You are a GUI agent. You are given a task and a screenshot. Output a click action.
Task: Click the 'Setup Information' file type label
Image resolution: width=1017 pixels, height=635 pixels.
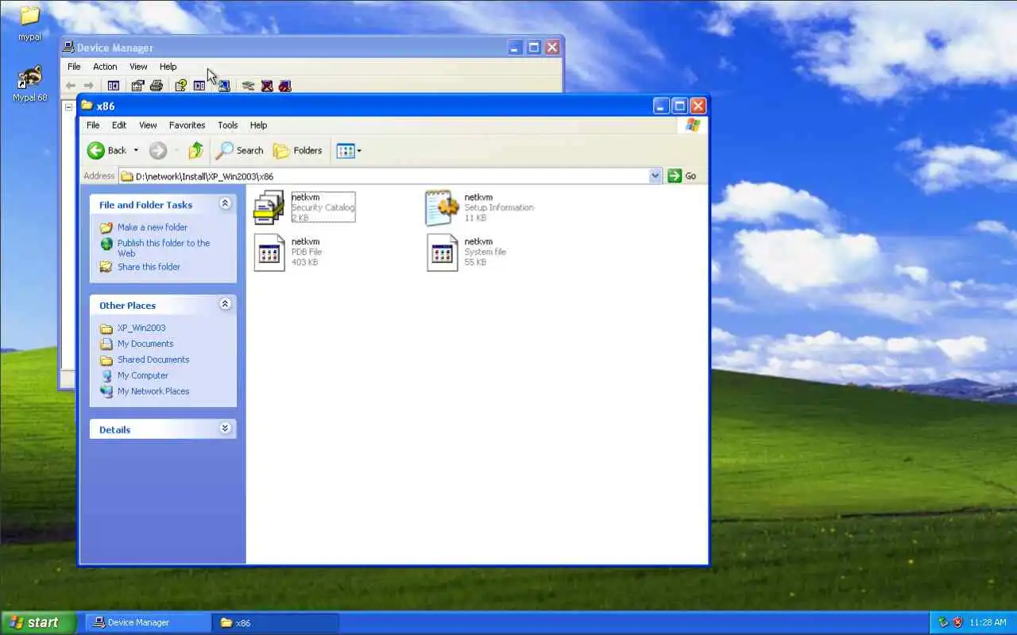click(499, 207)
